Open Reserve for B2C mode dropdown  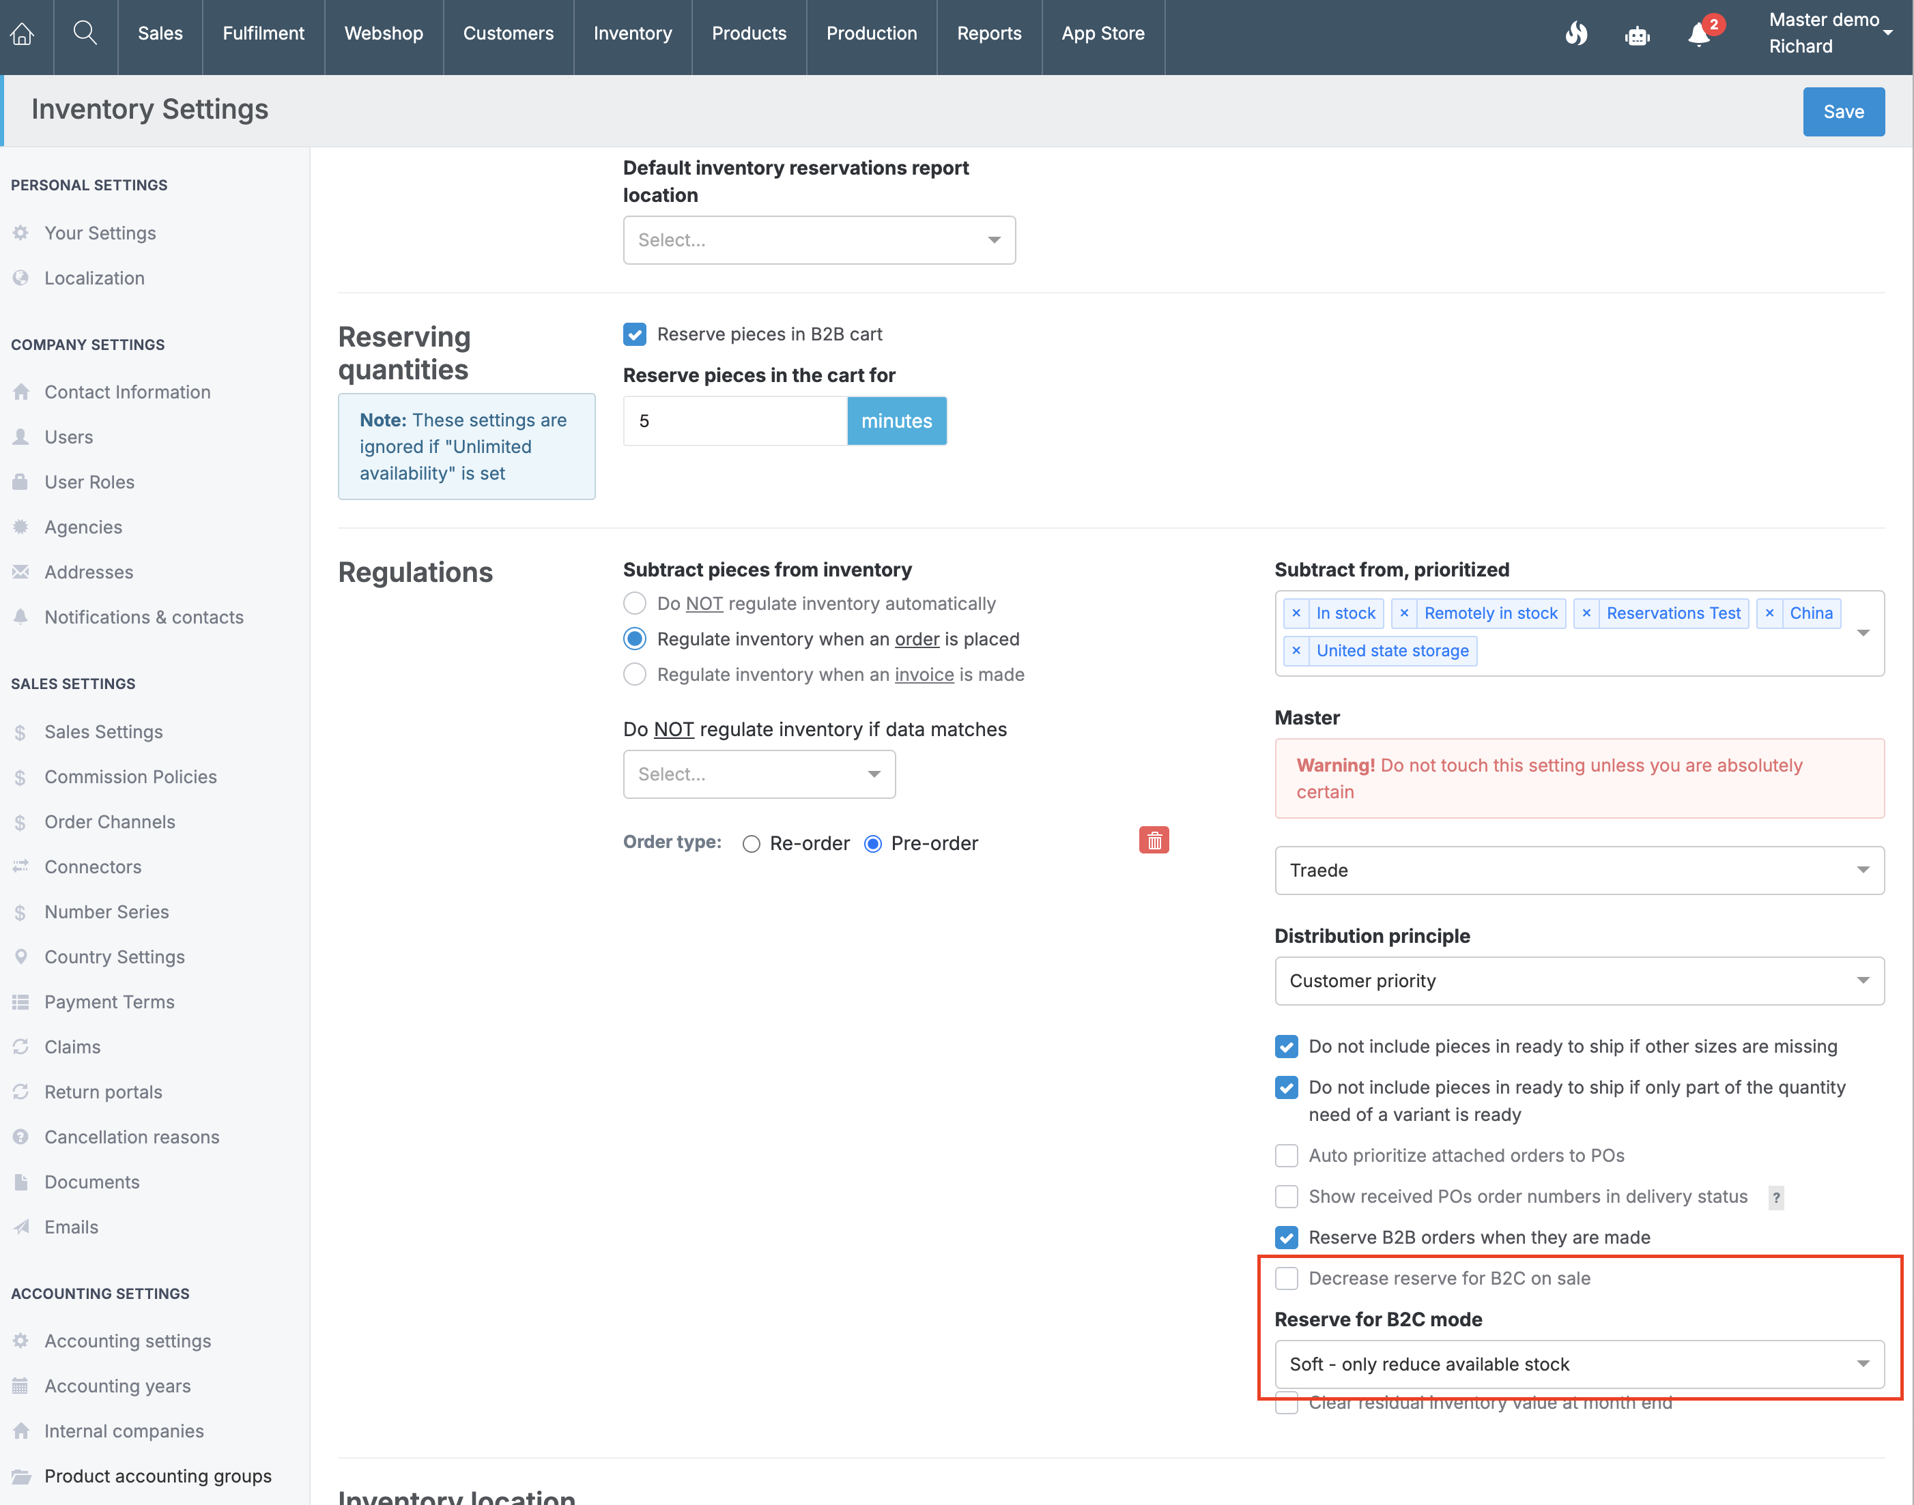pos(1579,1364)
